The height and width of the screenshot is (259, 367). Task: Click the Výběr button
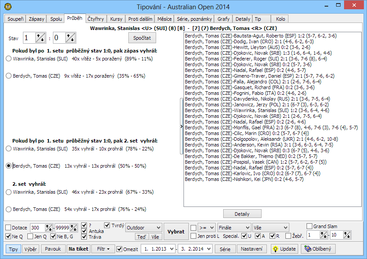(x=31, y=249)
